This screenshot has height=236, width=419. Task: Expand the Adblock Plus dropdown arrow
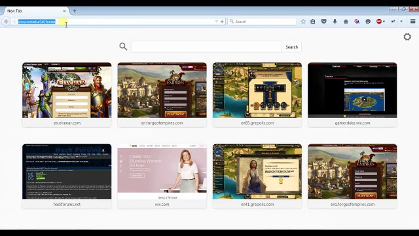[x=384, y=22]
